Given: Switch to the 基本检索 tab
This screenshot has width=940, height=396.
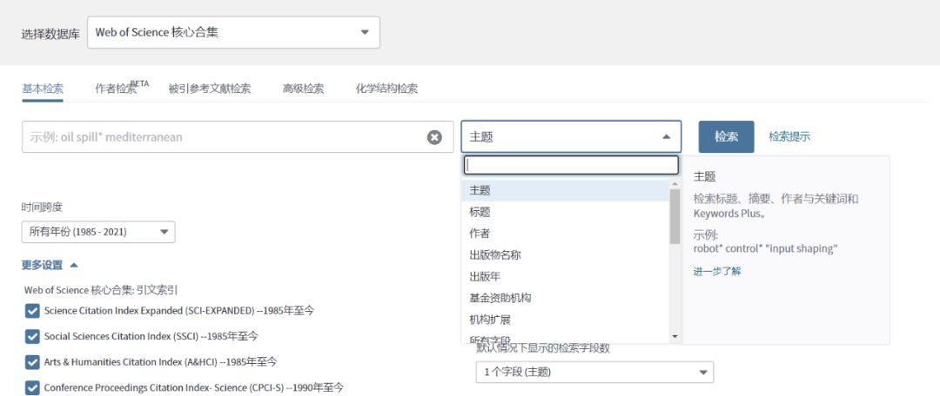Looking at the screenshot, I should pyautogui.click(x=43, y=89).
